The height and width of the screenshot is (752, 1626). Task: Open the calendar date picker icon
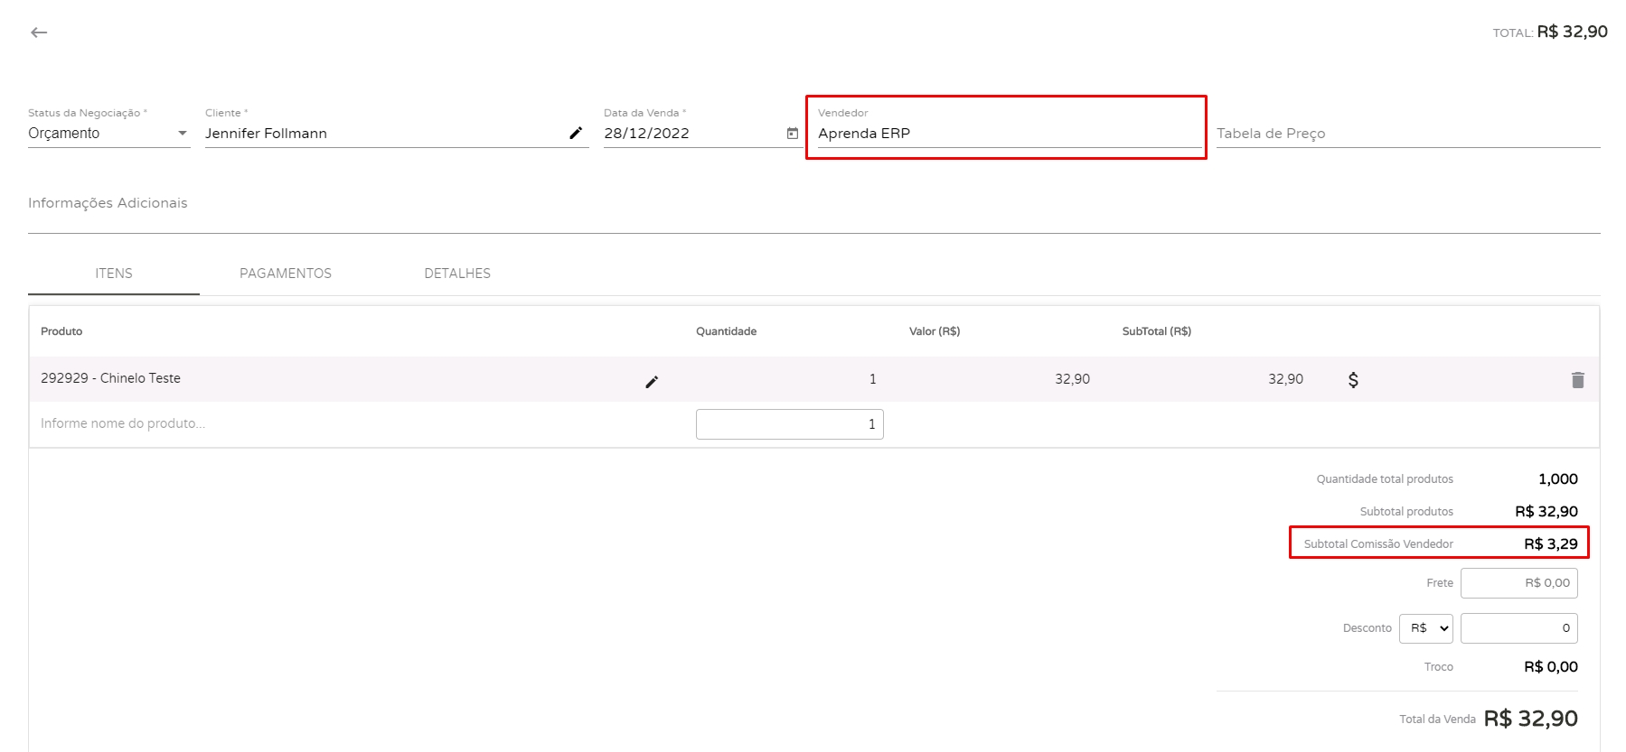click(x=793, y=134)
